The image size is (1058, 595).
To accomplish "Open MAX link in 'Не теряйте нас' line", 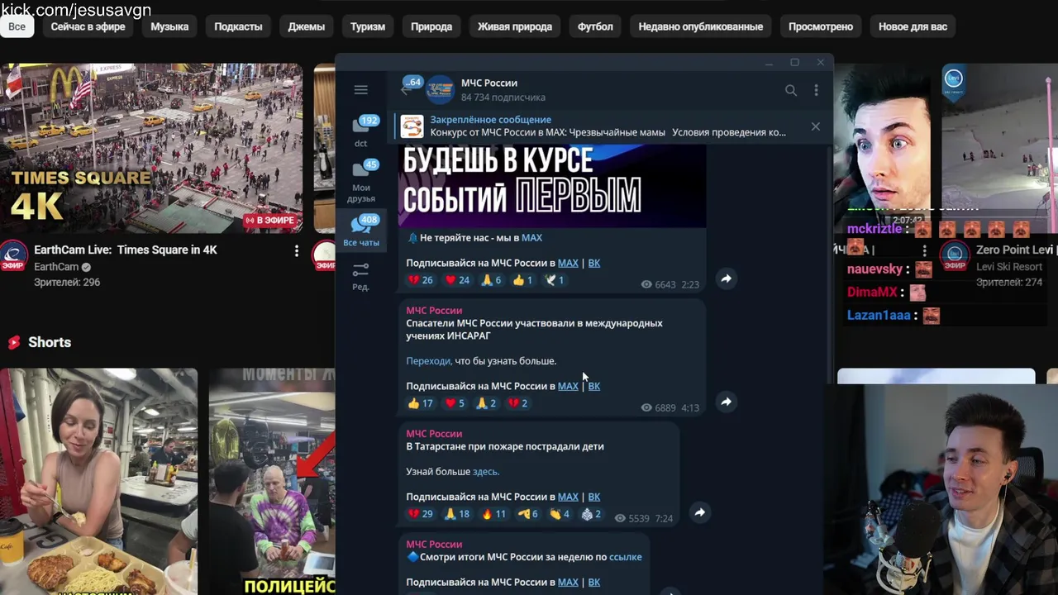I will point(531,238).
